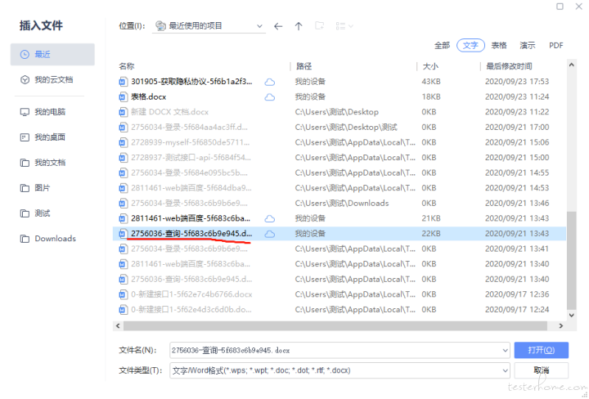
Task: Expand the 位置 location dropdown
Action: pos(259,26)
